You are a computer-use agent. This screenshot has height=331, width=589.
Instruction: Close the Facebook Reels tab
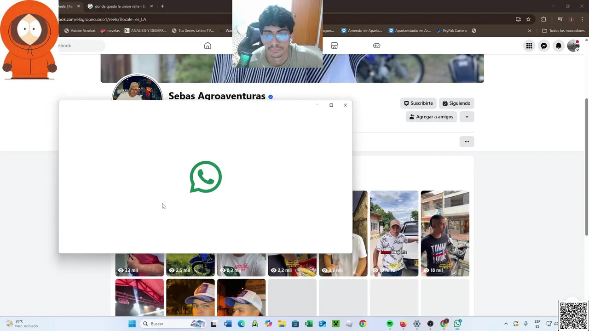pos(78,6)
